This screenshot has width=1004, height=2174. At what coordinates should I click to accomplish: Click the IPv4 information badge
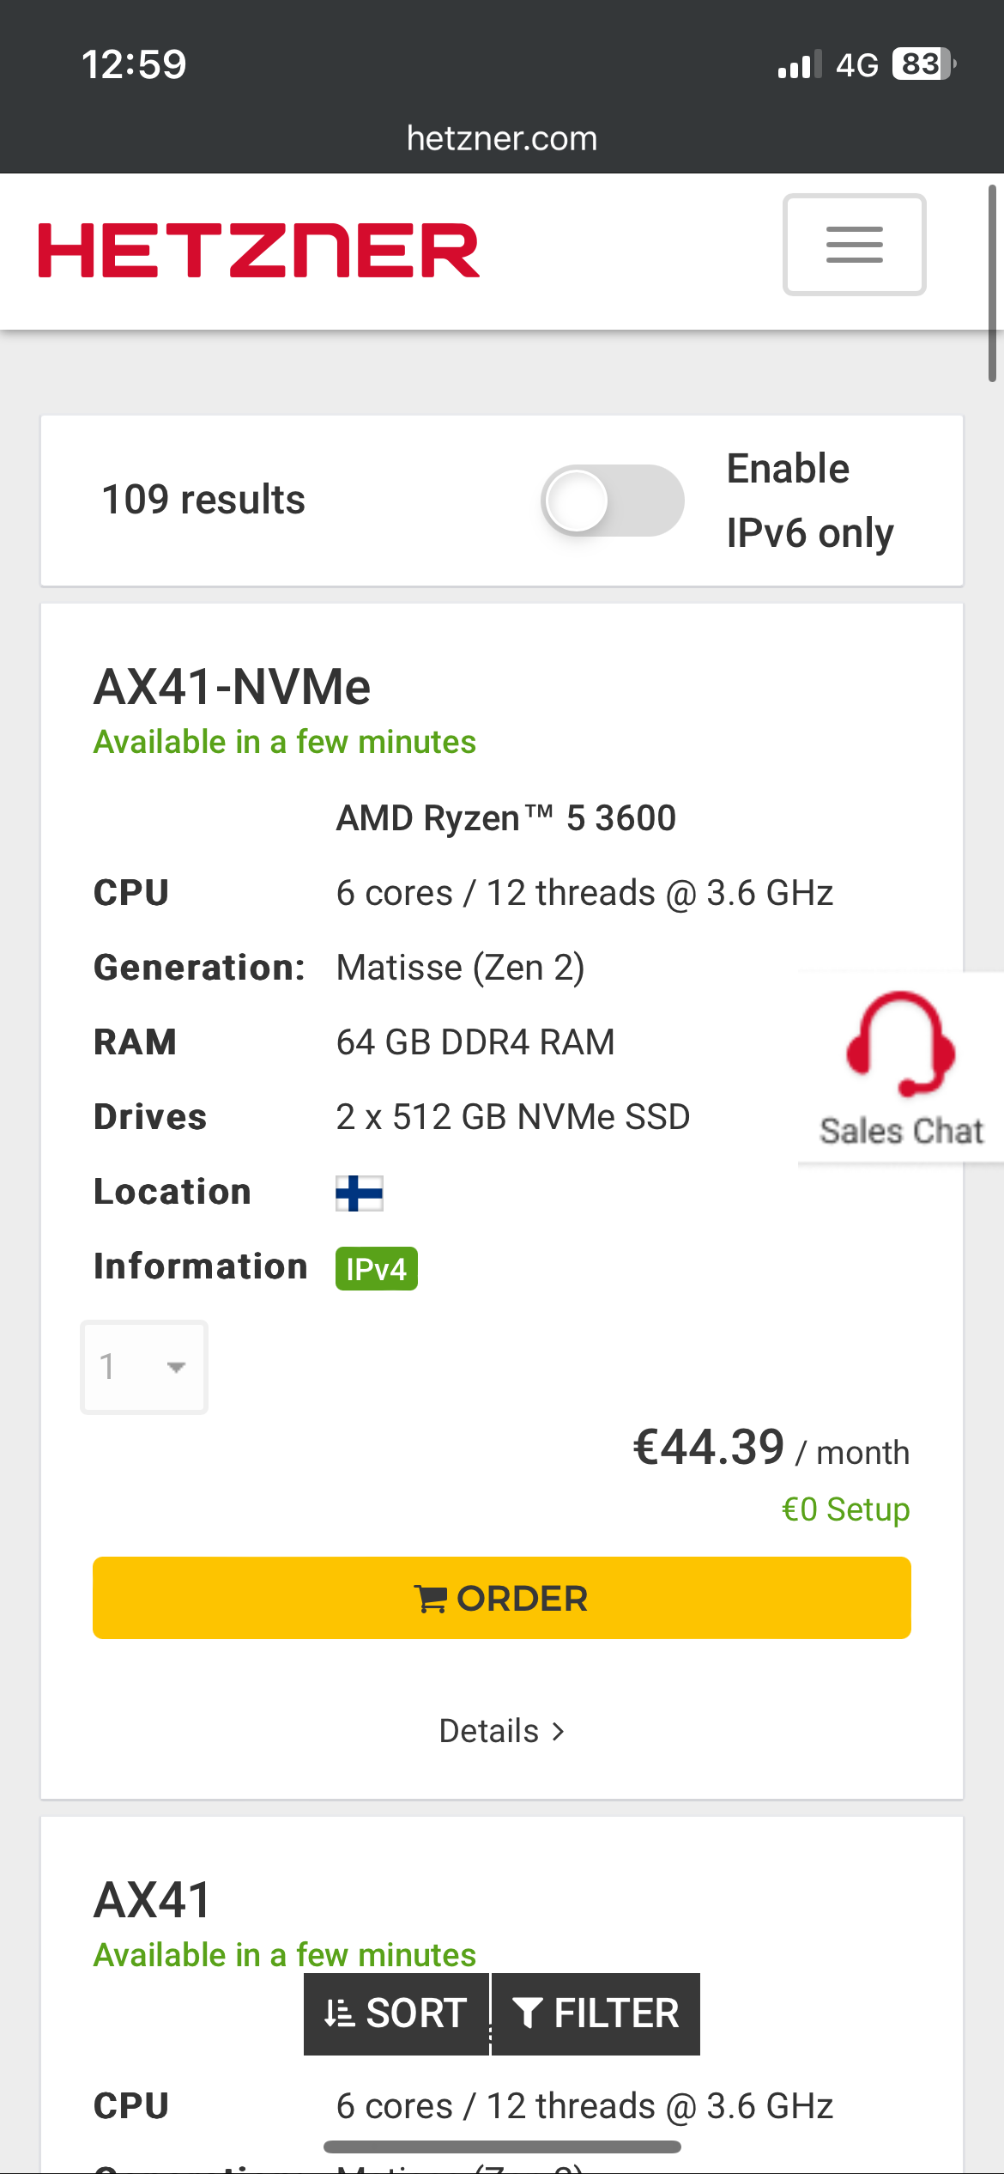(x=377, y=1268)
